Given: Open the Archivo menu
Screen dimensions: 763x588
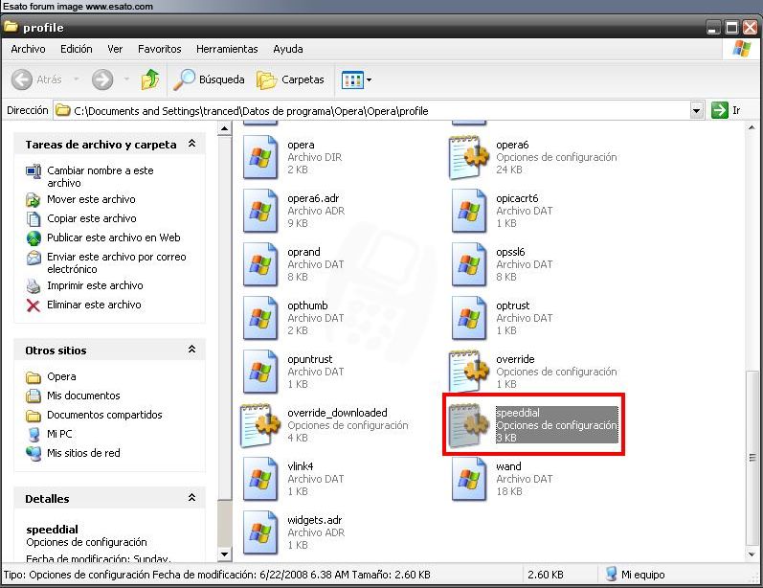Looking at the screenshot, I should click(x=28, y=49).
